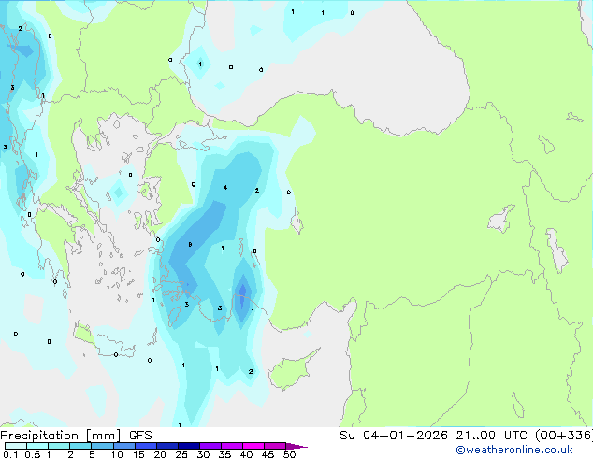This screenshot has width=593, height=458.
Task: Select the 5 to 10 mm legend swatch
Action: coord(102,446)
